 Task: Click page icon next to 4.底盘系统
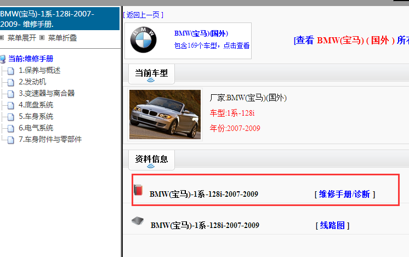[x=11, y=105]
